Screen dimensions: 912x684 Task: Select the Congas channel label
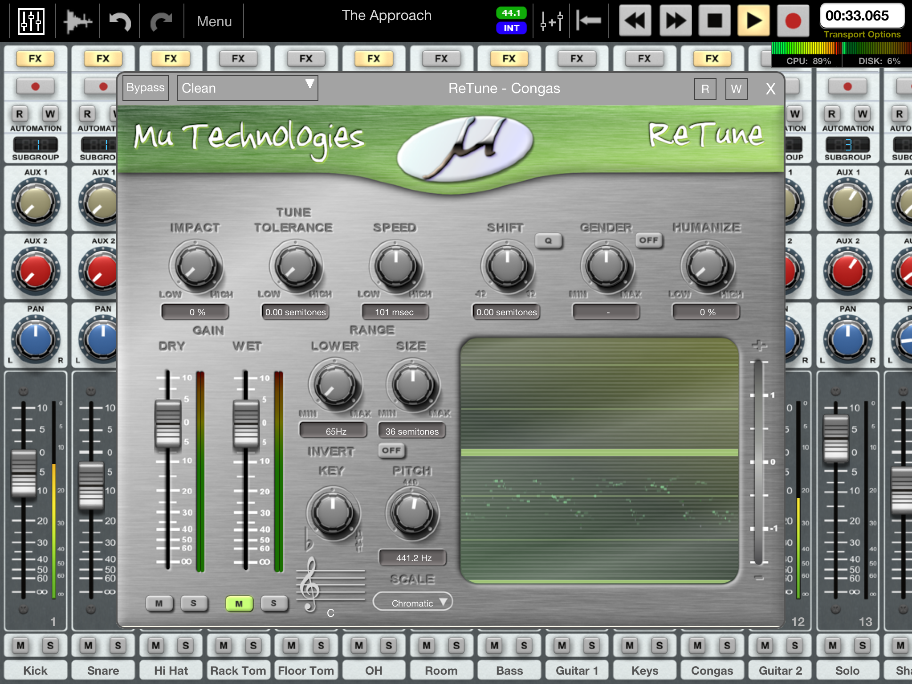[712, 670]
